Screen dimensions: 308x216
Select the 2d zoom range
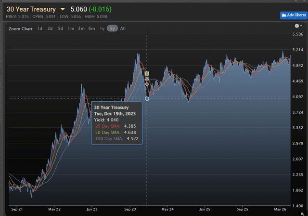[50, 28]
